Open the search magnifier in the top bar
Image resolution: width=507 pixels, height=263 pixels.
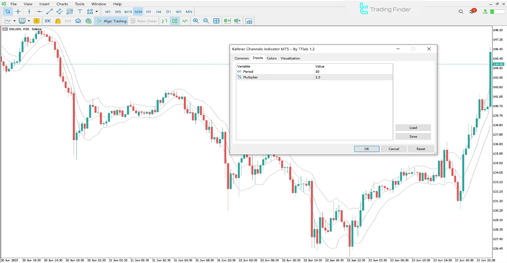tap(461, 12)
